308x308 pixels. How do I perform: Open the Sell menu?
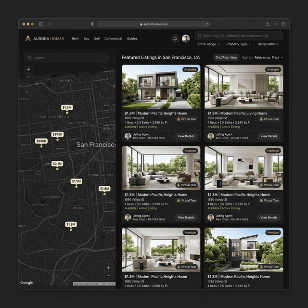tap(97, 38)
